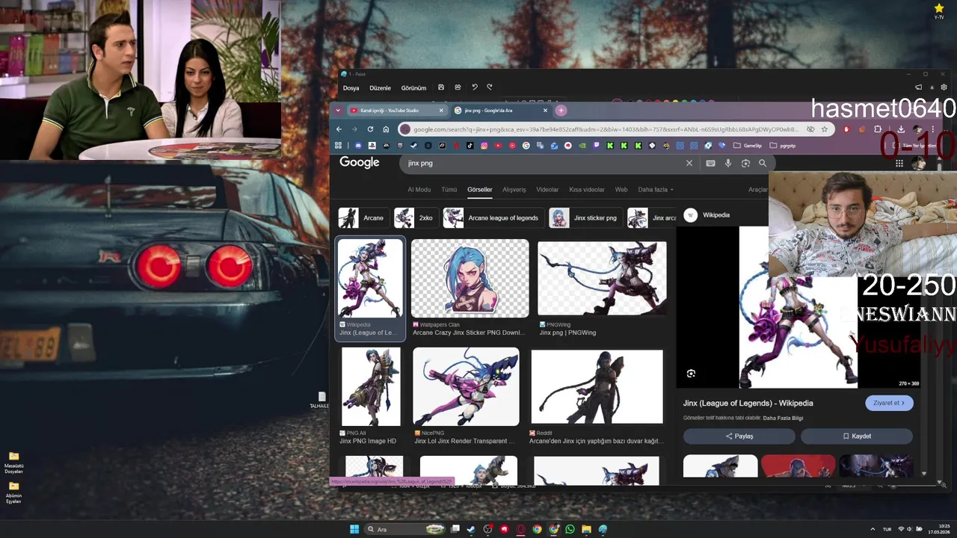957x538 pixels.
Task: Click the share icon in Paint
Action: (458, 87)
